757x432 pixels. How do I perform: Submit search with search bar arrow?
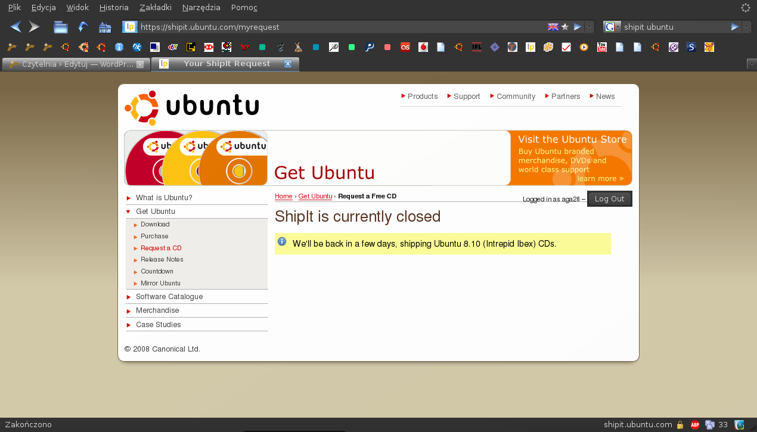735,27
